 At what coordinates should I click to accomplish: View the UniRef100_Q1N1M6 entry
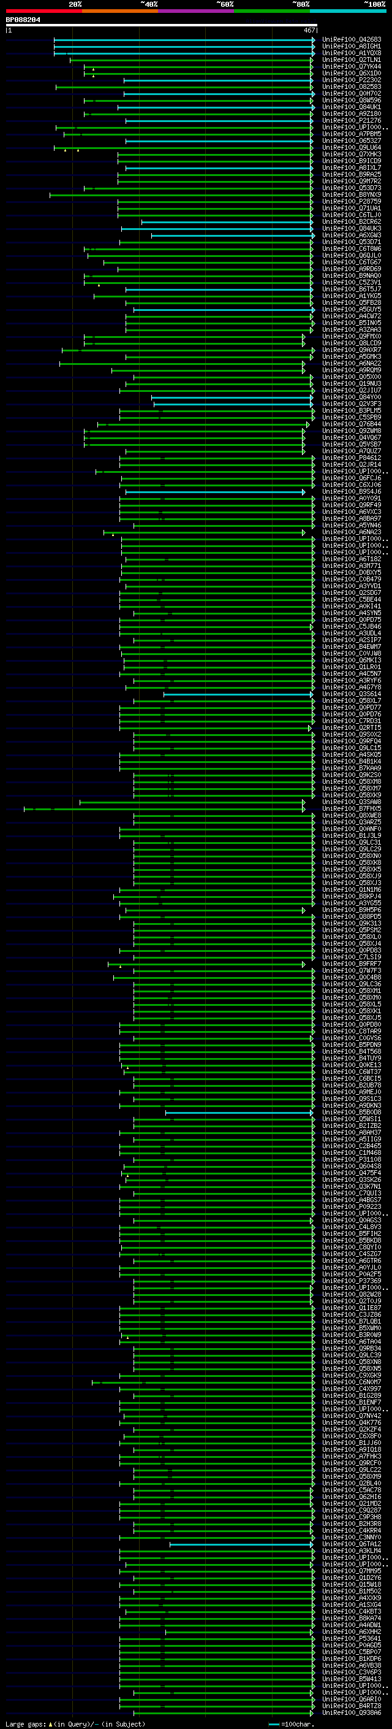click(352, 890)
